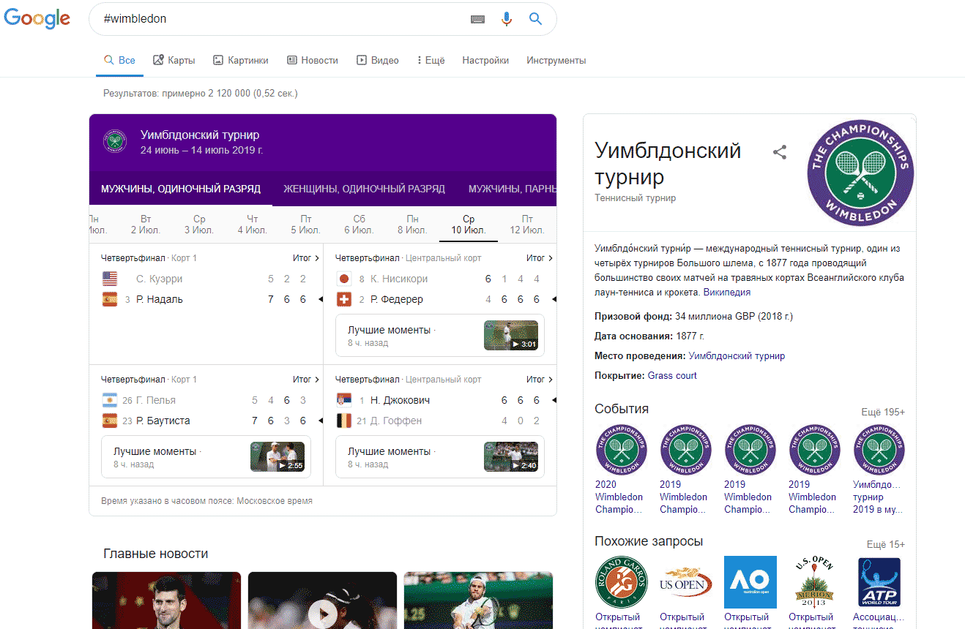
Task: Click the Swiss flag beside Р. Федерер
Action: click(x=344, y=299)
